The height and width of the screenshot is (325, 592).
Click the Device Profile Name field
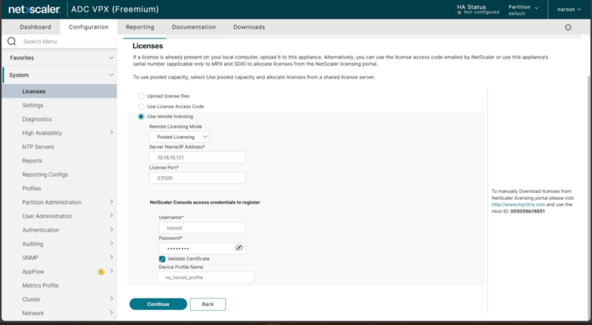pyautogui.click(x=206, y=278)
